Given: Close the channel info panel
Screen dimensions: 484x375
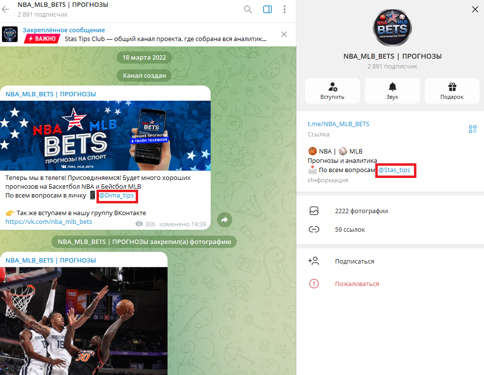Looking at the screenshot, I should click(475, 9).
